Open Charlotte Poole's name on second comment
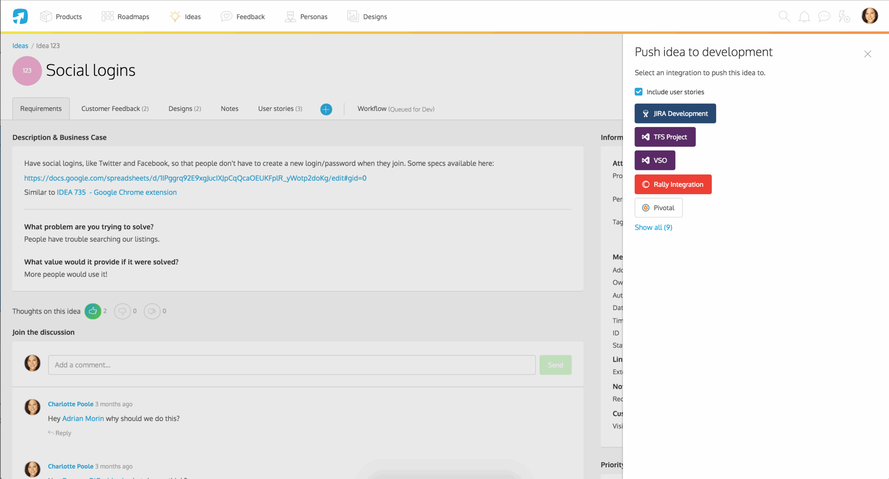Screen dimensions: 889x479 click(x=70, y=466)
